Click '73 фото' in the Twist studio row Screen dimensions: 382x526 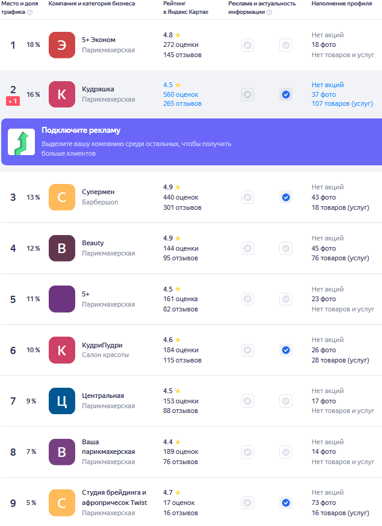click(x=324, y=503)
